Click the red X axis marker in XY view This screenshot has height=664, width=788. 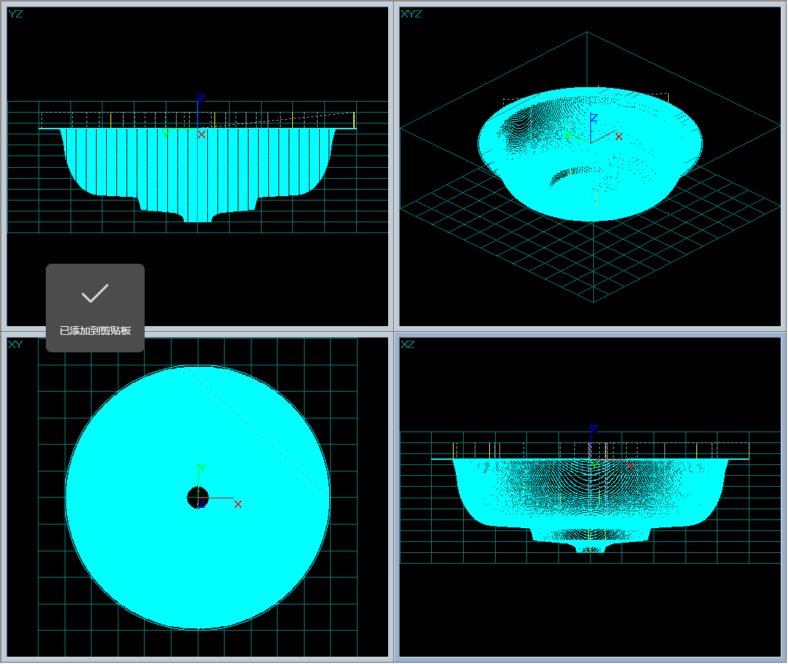coord(238,504)
